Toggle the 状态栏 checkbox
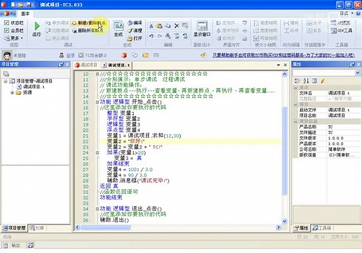This screenshot has height=253, width=362. click(6, 23)
